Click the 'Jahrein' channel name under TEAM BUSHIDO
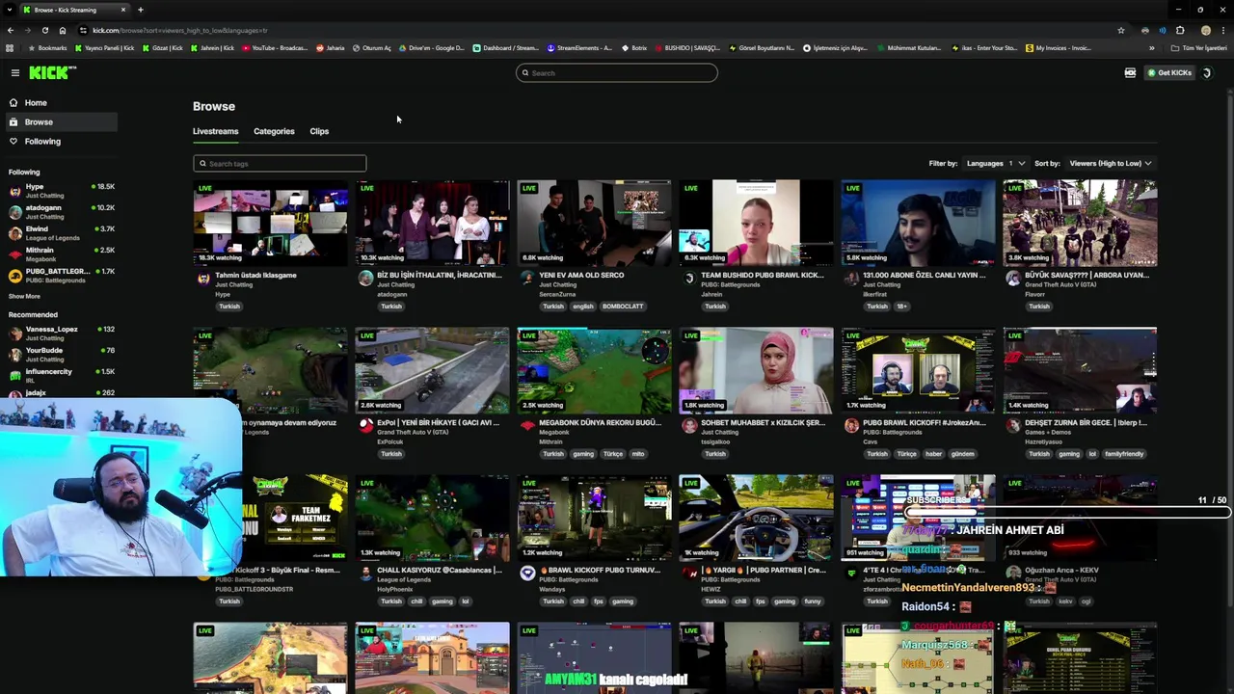This screenshot has width=1234, height=694. pyautogui.click(x=711, y=294)
